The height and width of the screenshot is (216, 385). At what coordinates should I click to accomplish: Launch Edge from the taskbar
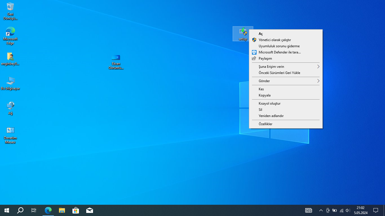[48, 210]
